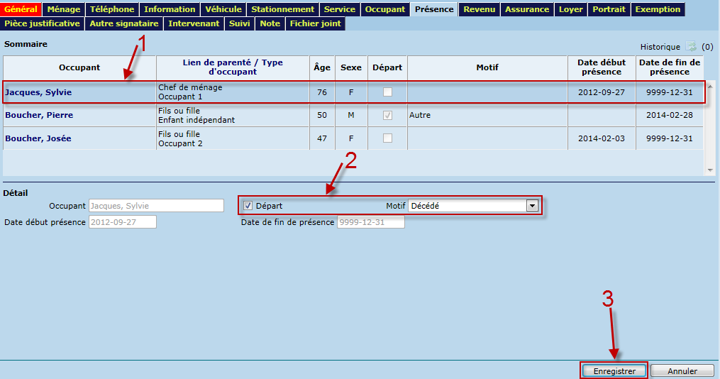
Task: Click the Date début présence input field
Action: pyautogui.click(x=122, y=222)
